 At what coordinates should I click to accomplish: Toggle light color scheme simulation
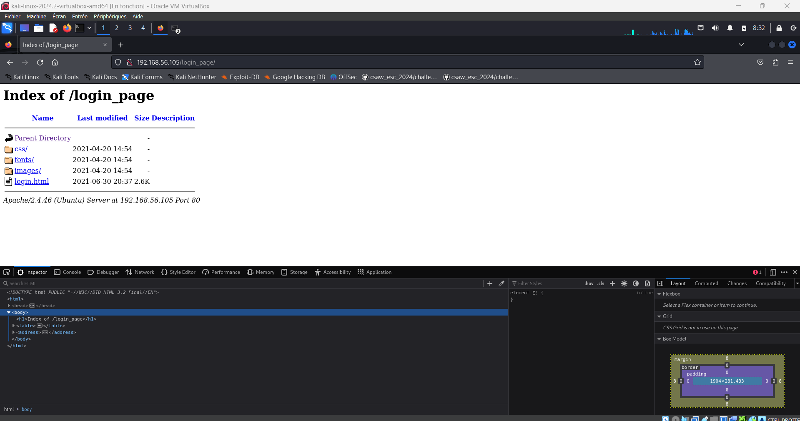[x=624, y=283]
